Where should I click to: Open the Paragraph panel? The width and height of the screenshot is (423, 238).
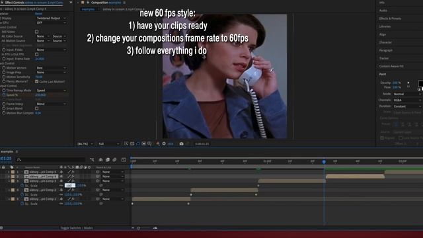click(x=386, y=50)
